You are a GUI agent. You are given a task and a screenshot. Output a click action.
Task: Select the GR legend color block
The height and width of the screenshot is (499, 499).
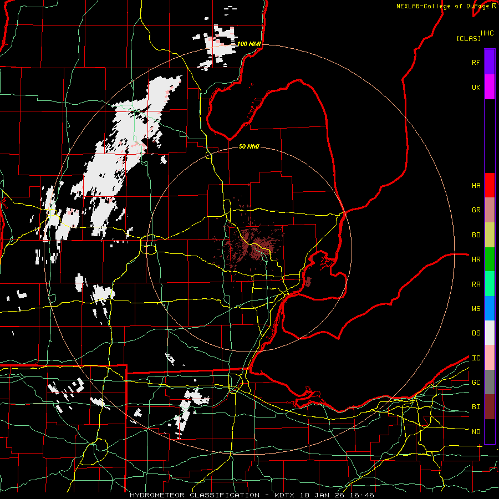pos(490,210)
